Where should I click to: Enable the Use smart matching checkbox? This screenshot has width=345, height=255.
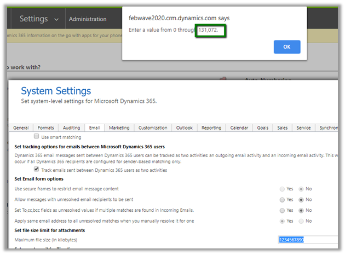coord(37,136)
